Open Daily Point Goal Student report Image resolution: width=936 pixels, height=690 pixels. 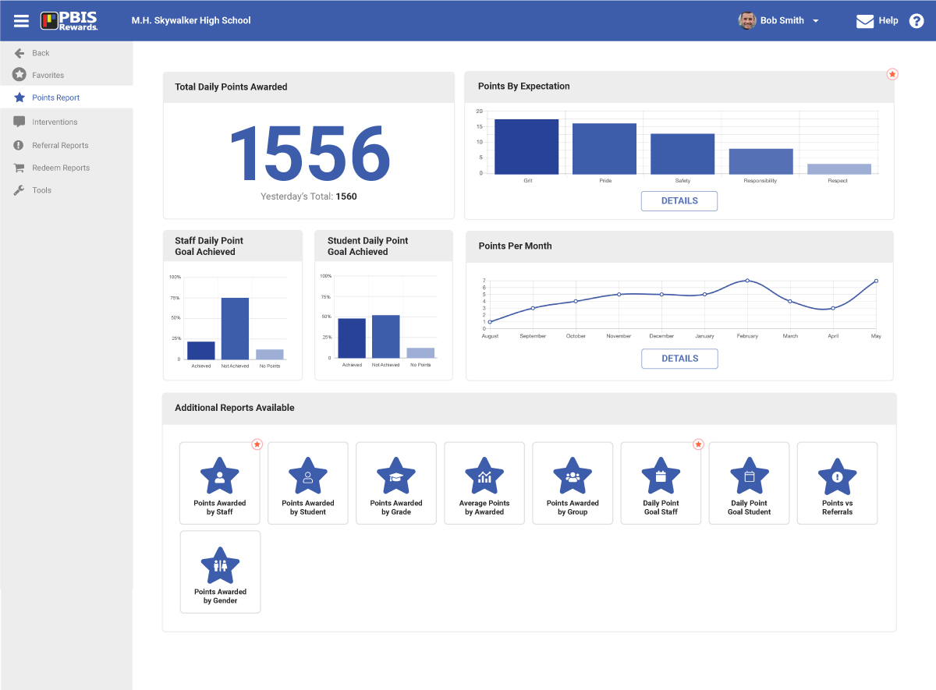(749, 483)
